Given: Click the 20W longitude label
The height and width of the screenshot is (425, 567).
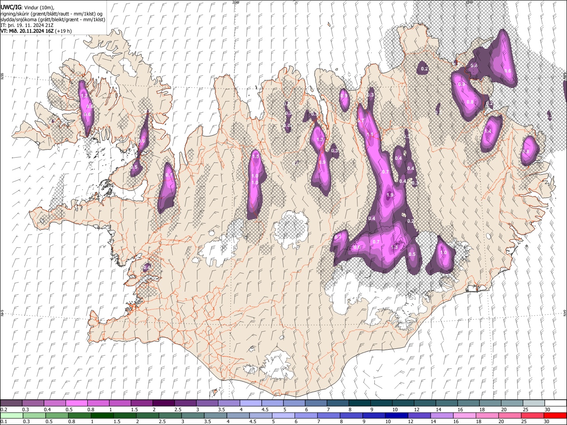Looking at the screenshot, I should click(235, 2).
